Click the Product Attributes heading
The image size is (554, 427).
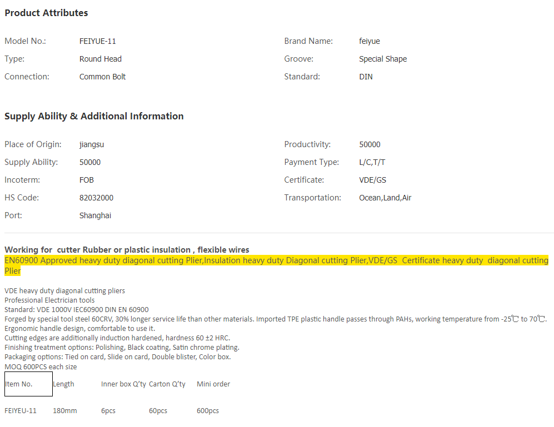coord(46,13)
